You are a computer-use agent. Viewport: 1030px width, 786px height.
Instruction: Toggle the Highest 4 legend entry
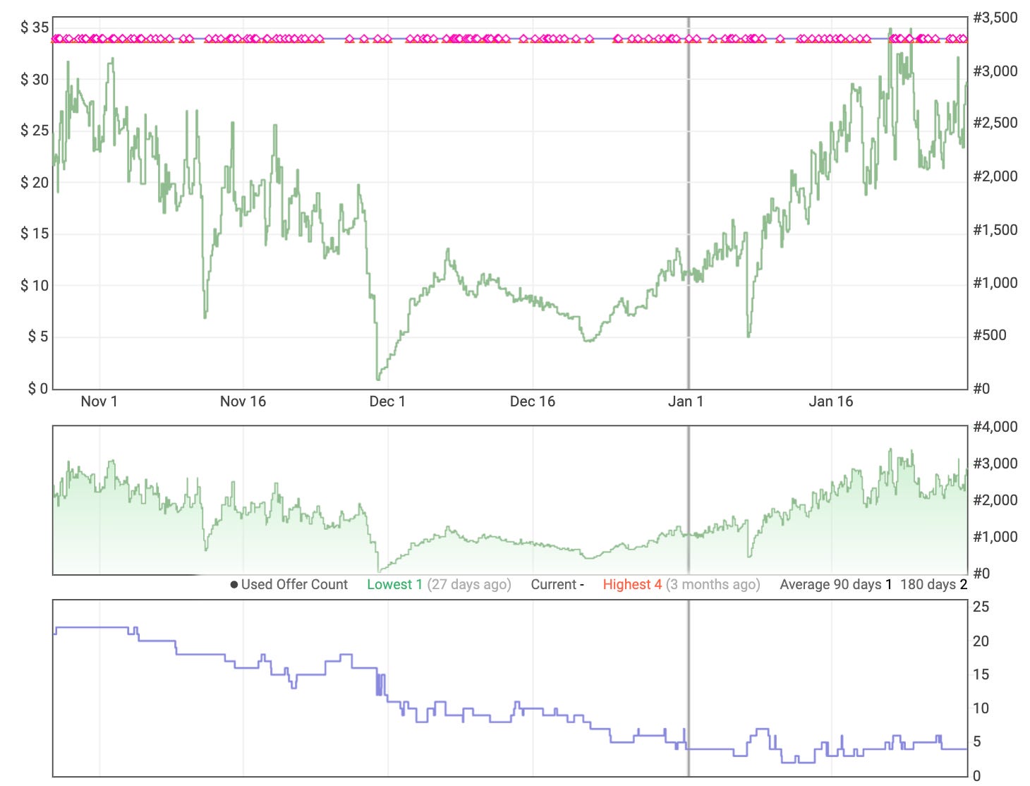pos(632,585)
